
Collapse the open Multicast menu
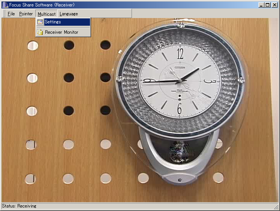point(47,14)
